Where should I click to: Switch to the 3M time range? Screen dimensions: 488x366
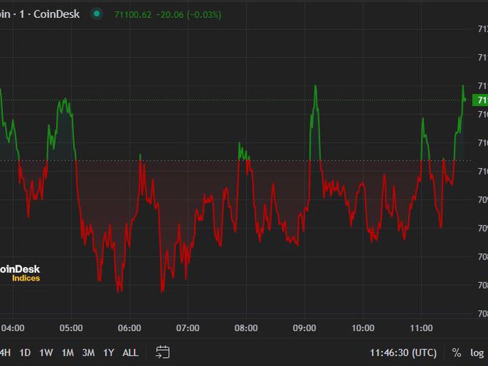click(88, 353)
